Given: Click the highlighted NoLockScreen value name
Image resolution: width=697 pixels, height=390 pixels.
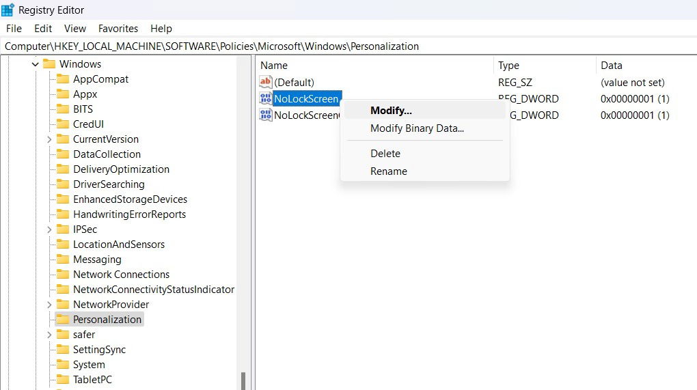Looking at the screenshot, I should point(306,98).
